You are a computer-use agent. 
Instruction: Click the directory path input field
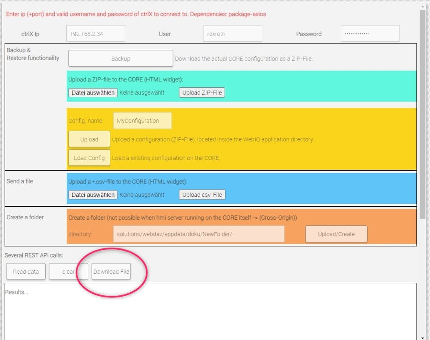198,234
